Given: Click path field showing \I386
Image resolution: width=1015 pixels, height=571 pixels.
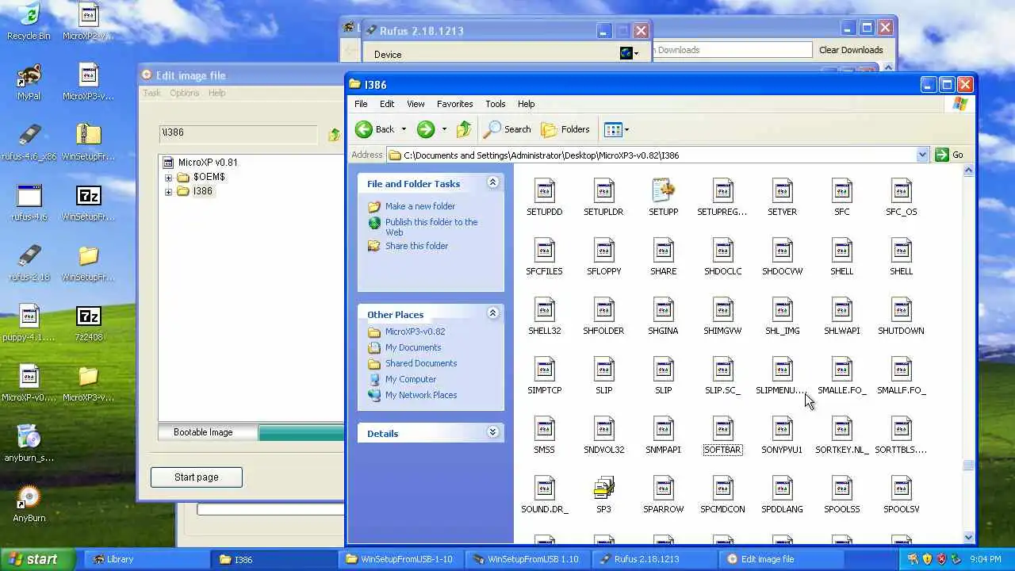Looking at the screenshot, I should [x=238, y=133].
